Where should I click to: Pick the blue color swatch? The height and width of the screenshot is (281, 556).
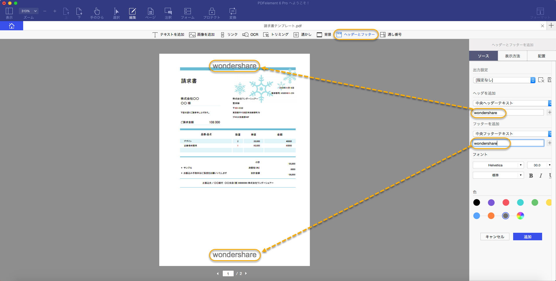click(476, 216)
